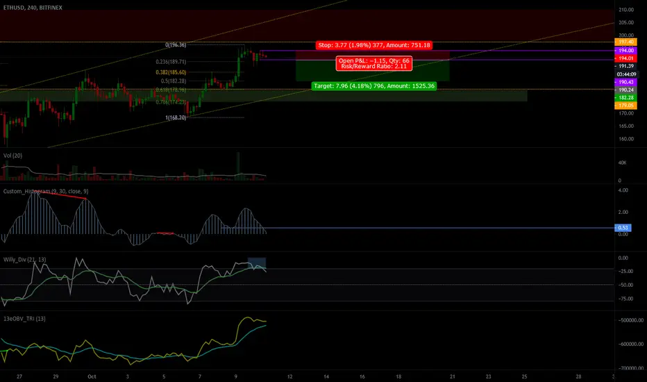Click the purple 194.00 price tag
The image size is (647, 382).
coord(625,51)
